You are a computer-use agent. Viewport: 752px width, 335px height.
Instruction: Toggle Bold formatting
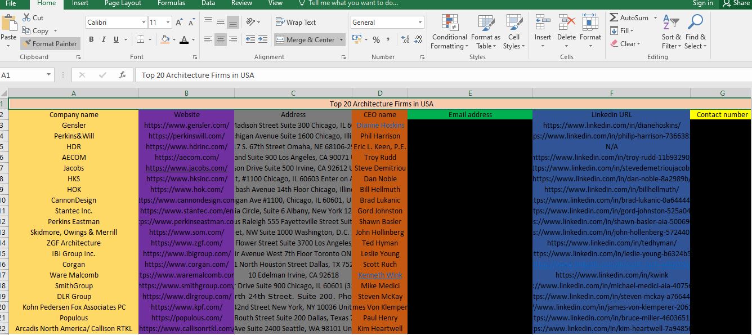(90, 39)
